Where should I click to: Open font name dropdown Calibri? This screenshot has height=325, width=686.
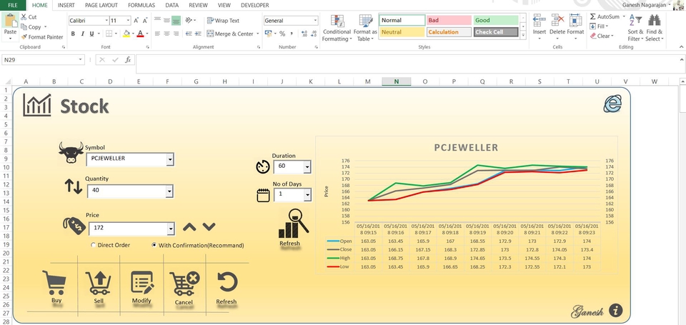pyautogui.click(x=106, y=21)
